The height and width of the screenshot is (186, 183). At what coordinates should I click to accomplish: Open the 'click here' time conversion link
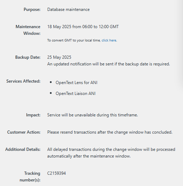109,40
